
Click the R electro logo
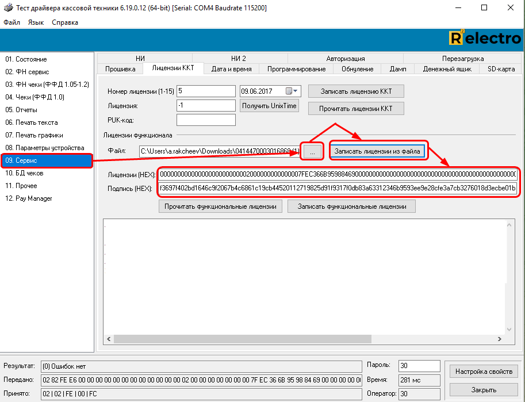coord(484,39)
